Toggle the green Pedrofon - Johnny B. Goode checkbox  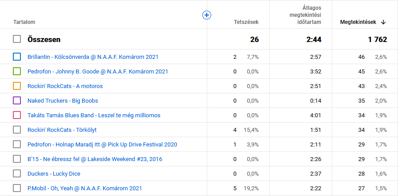tap(17, 71)
